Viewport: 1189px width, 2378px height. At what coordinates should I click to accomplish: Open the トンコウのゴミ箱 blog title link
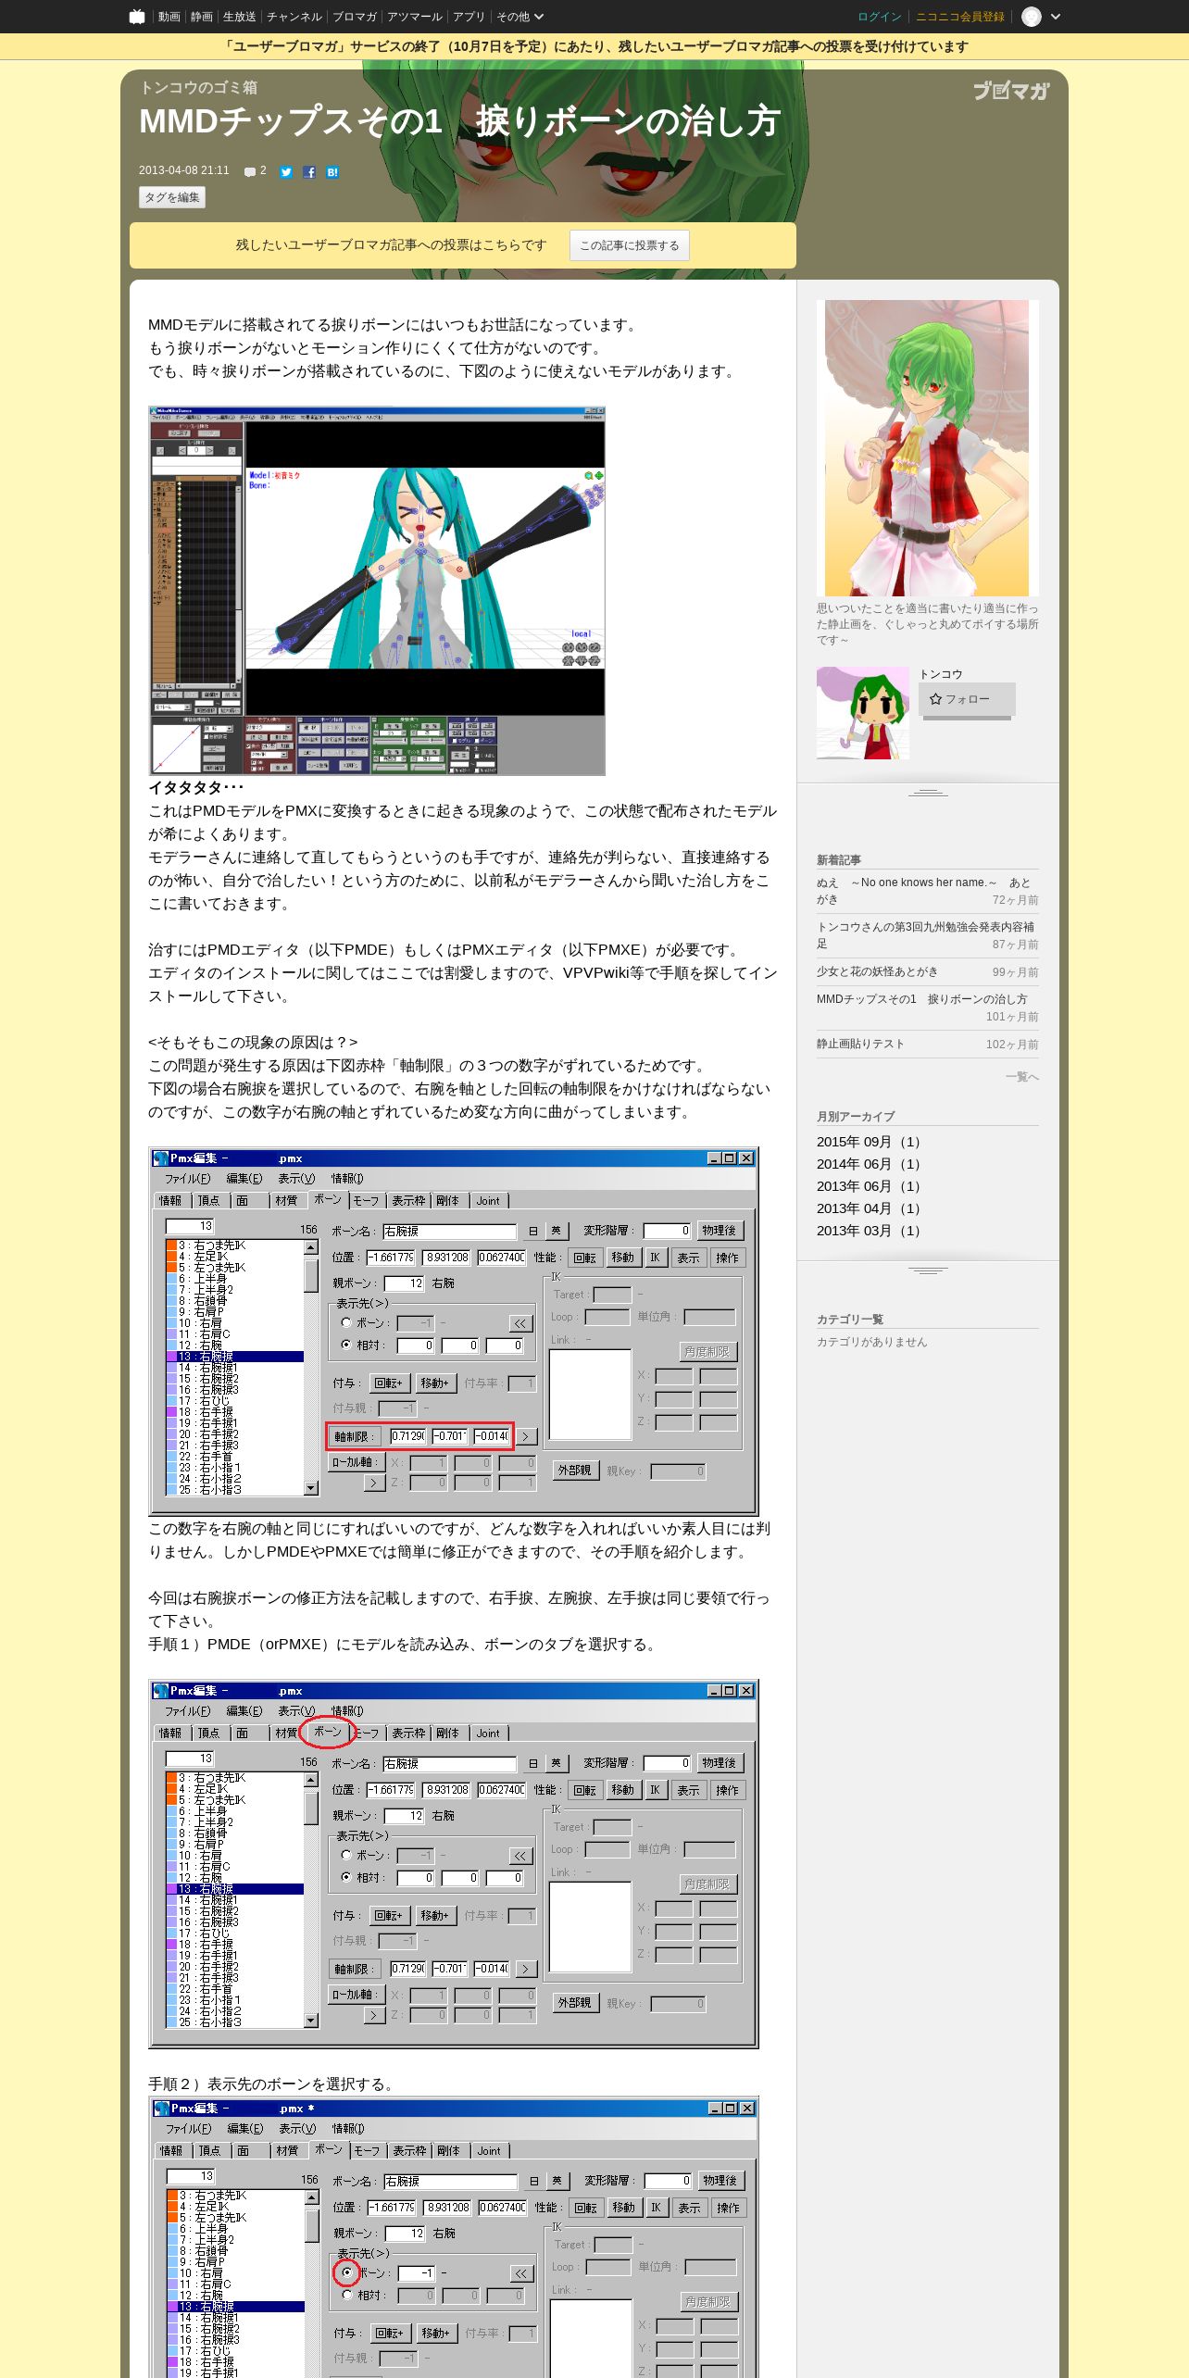point(198,87)
